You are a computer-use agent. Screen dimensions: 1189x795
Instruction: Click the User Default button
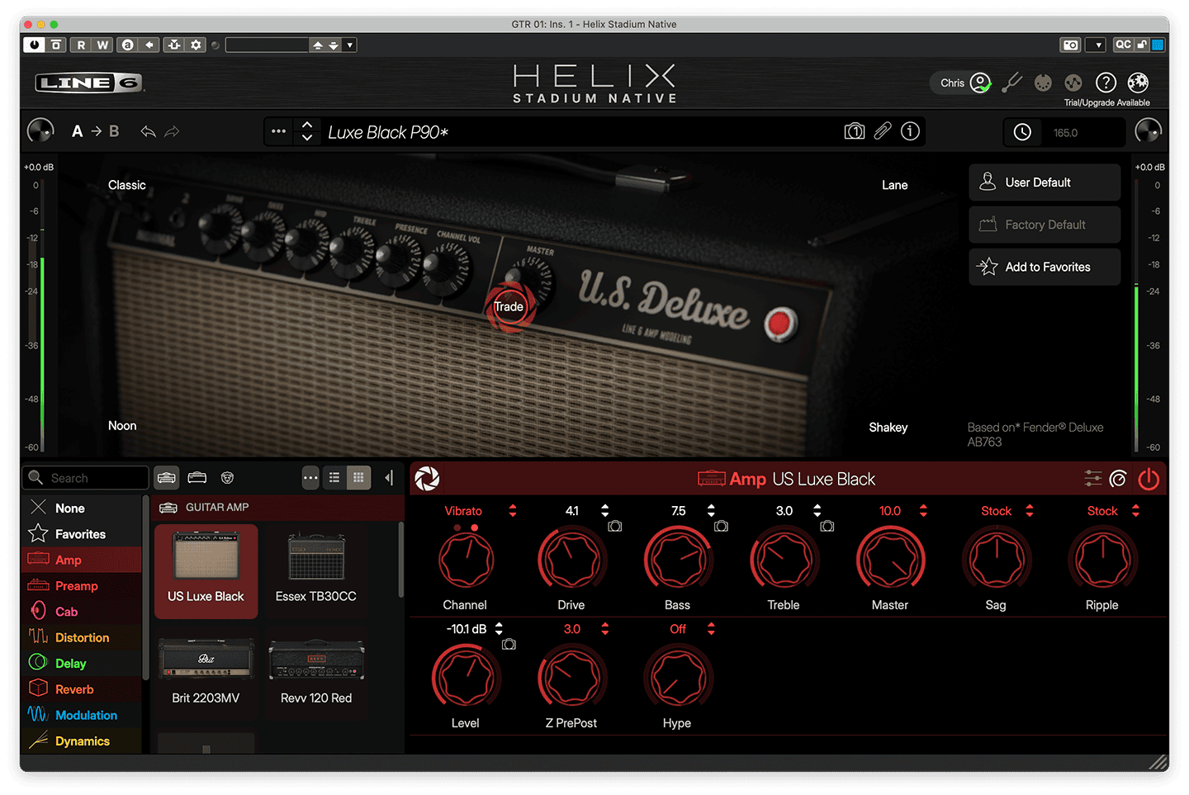[x=1045, y=182]
